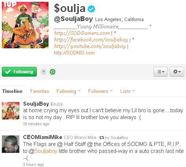The image size is (186, 167).
Task: Open the @Souljaboy mention in the tweet
Action: (43, 151)
